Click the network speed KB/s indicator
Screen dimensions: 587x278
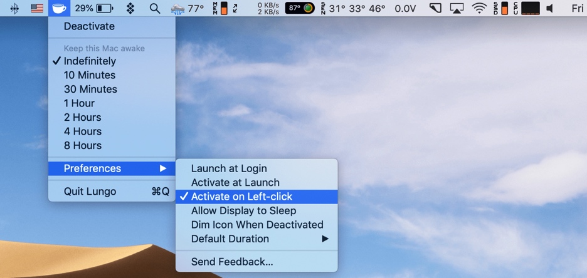coord(268,8)
